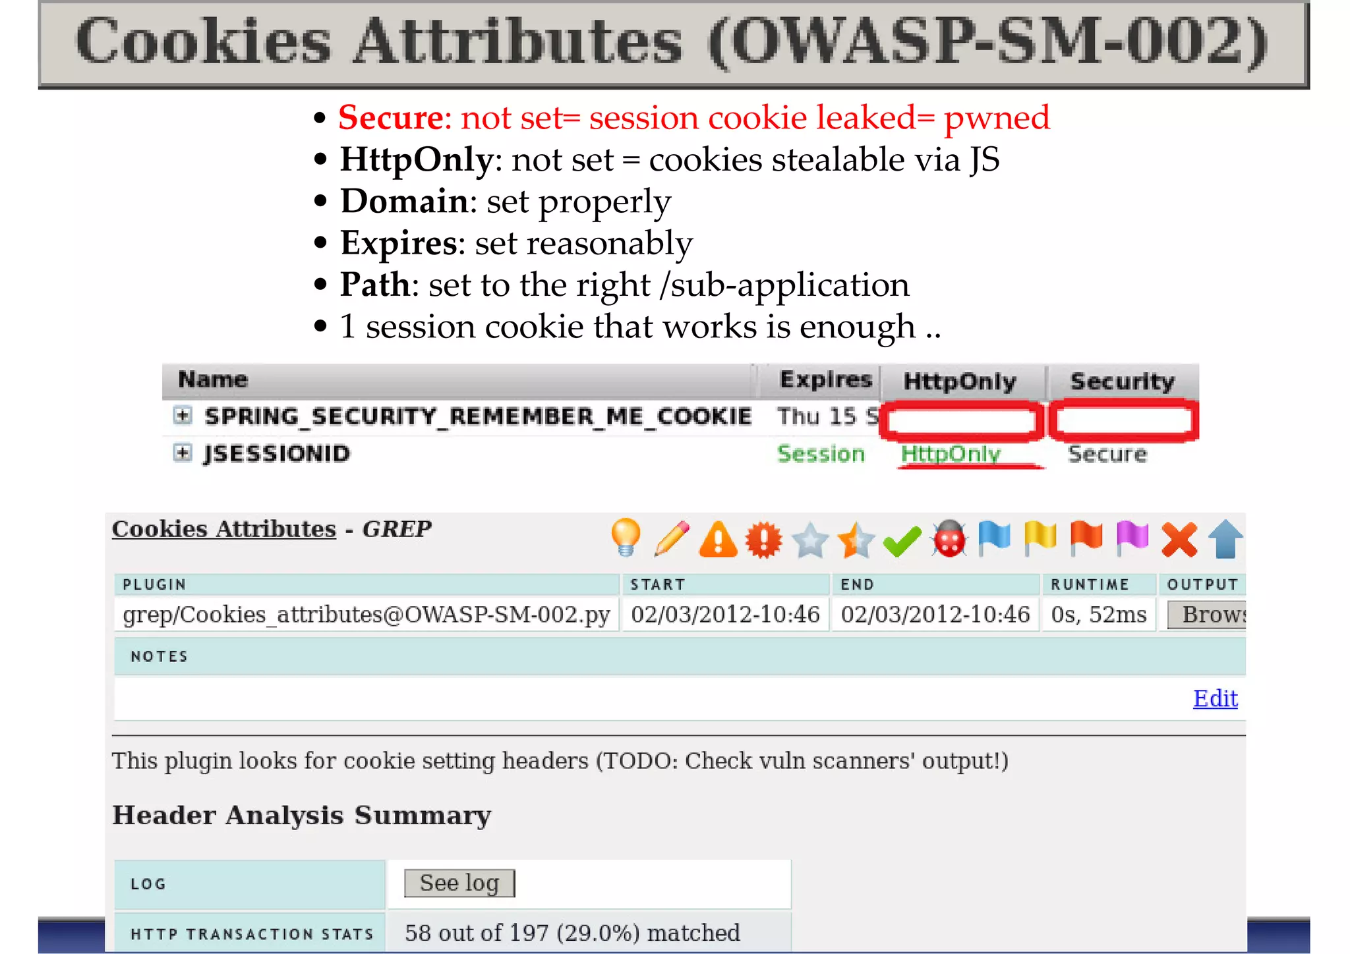Click the orange exclamation burst icon

[764, 540]
